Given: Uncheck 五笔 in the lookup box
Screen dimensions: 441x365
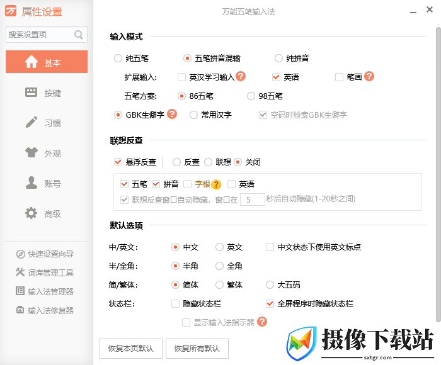Looking at the screenshot, I should [124, 184].
